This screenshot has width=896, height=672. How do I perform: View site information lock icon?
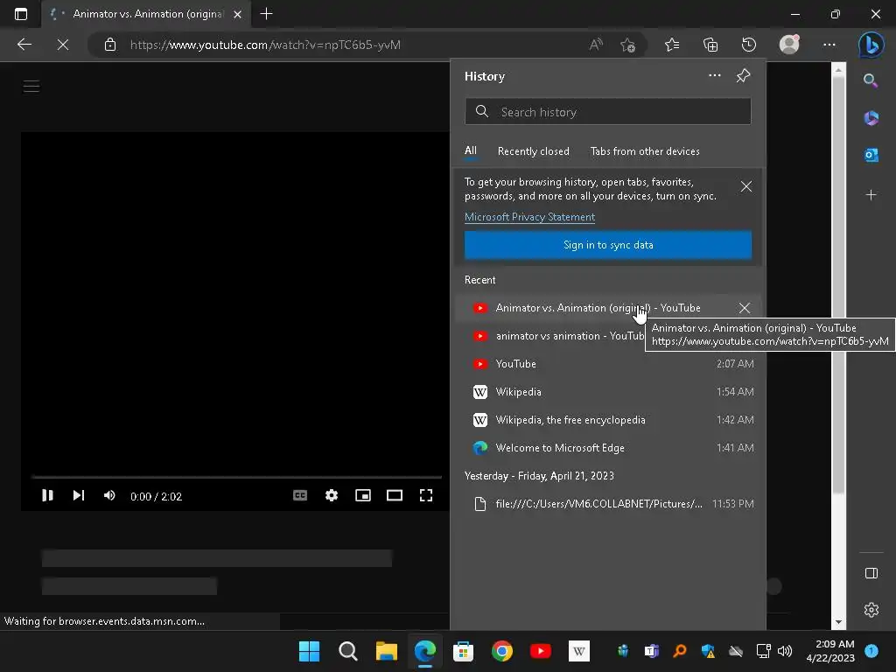point(110,45)
